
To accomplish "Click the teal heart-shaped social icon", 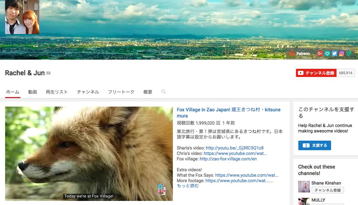I will pos(327,53).
